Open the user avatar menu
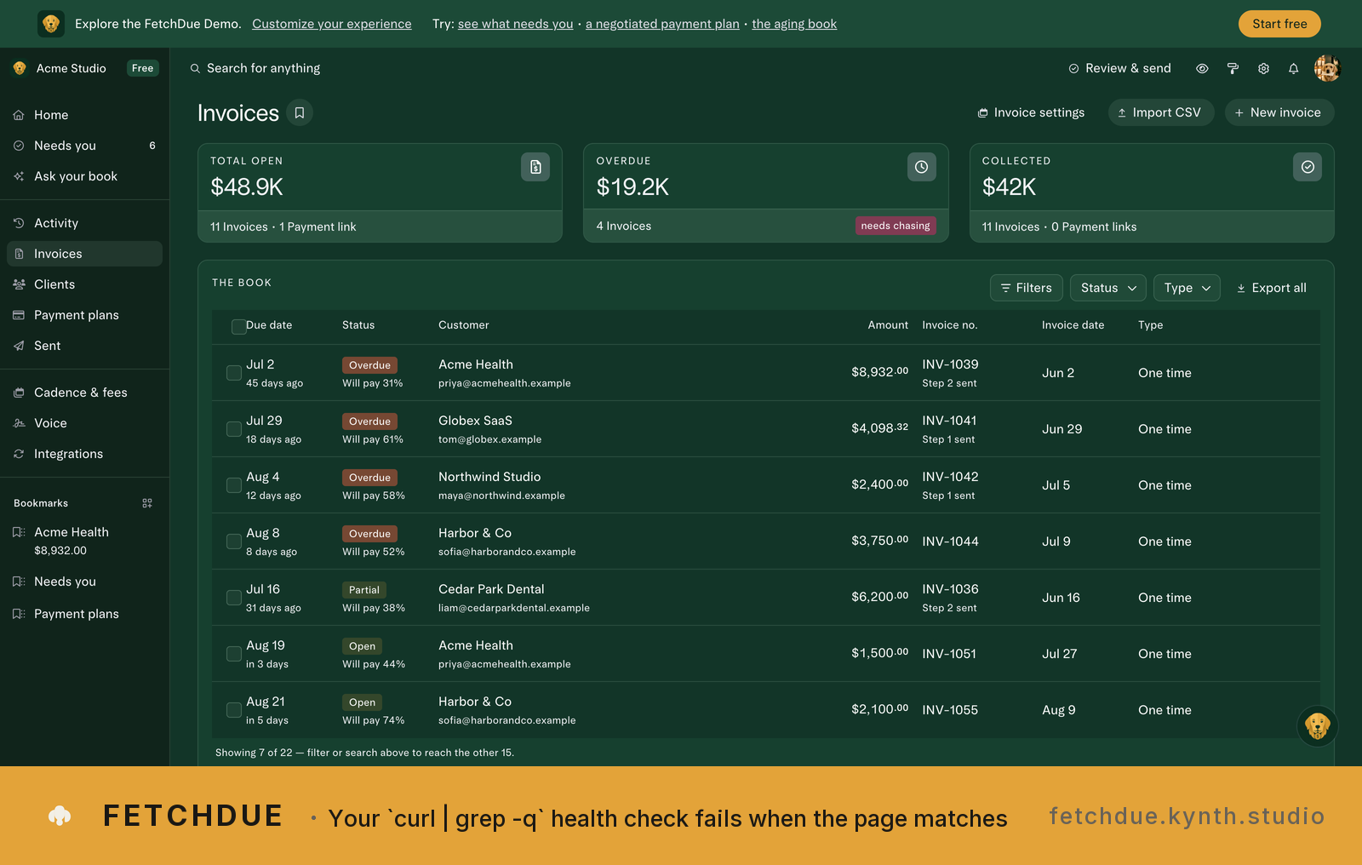1362x865 pixels. click(1327, 68)
